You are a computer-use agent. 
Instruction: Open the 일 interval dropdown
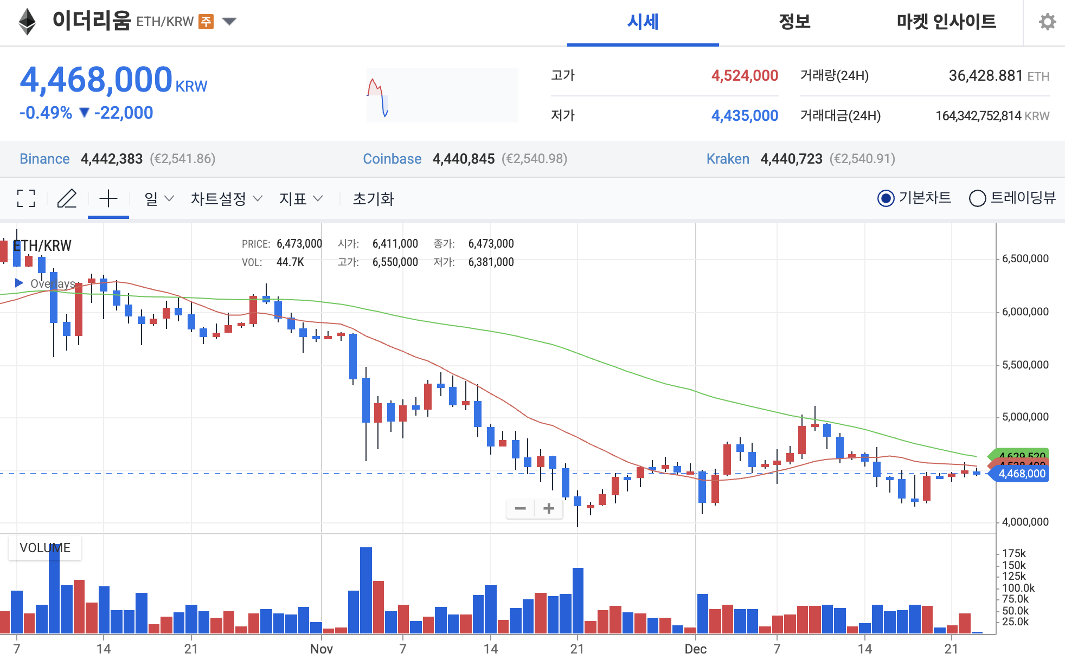[156, 199]
